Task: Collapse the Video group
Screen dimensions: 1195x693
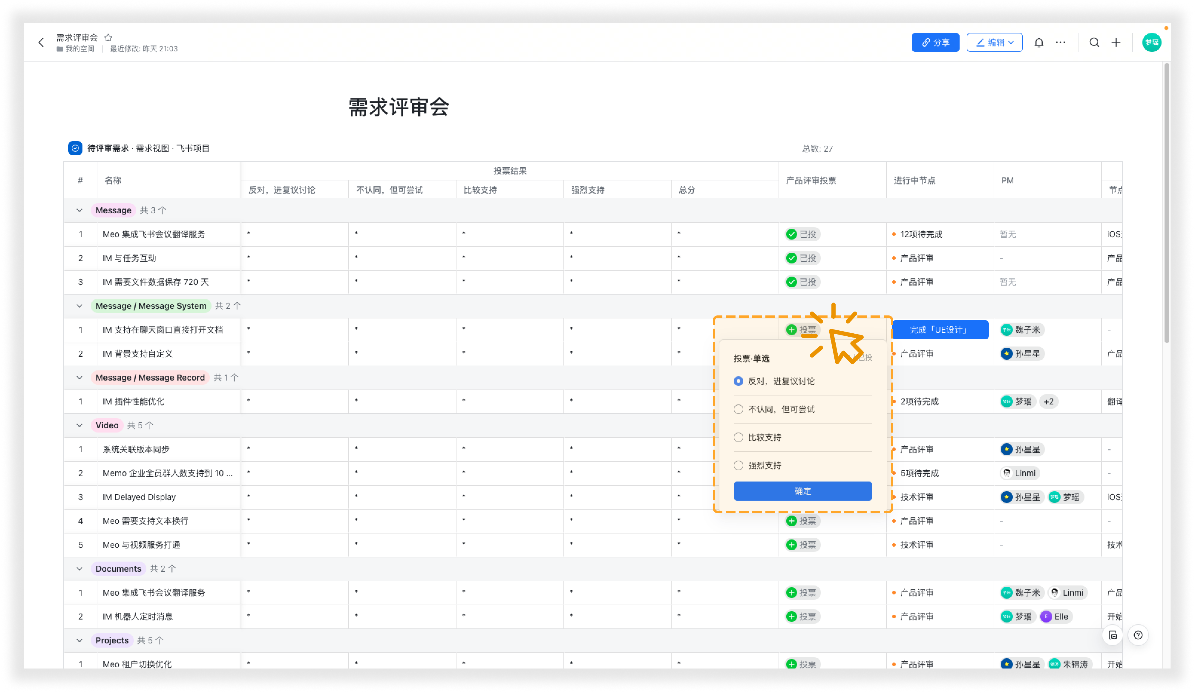Action: coord(79,426)
